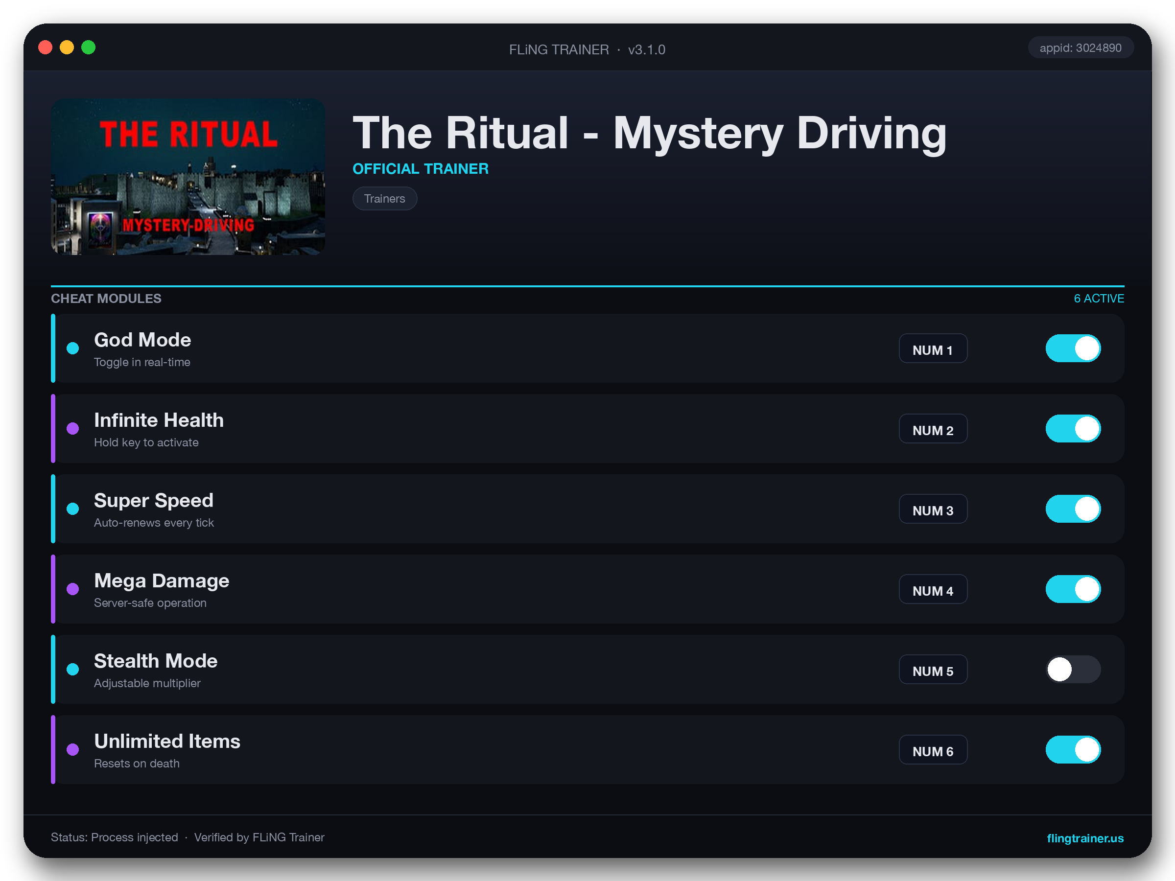Toggle Super Speed off
Viewport: 1175px width, 881px height.
pyautogui.click(x=1073, y=509)
